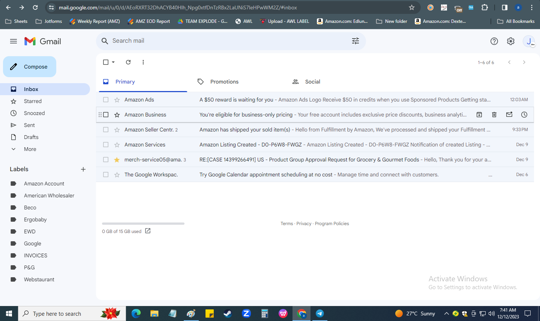
Task: Open the Weekly Report (AMZ) bookmark
Action: [94, 21]
